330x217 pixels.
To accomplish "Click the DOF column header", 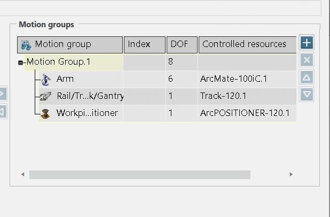I will click(x=182, y=44).
